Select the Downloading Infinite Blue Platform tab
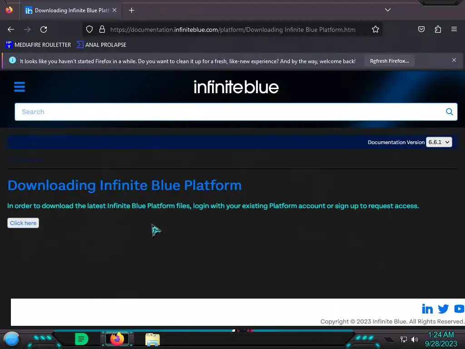 click(71, 10)
